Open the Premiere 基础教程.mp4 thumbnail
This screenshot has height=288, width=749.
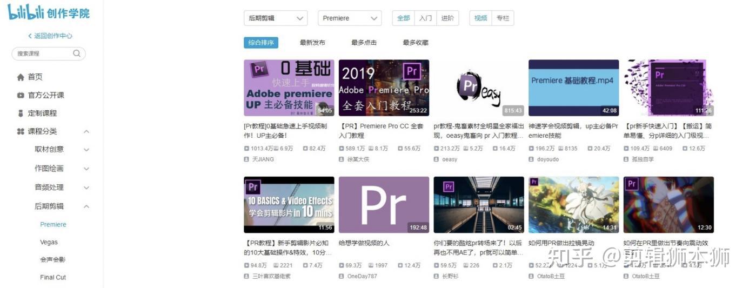573,88
